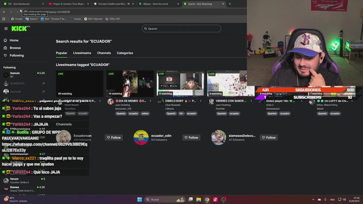Click LilNexis channel avatar
This screenshot has width=363, height=204.
click(161, 102)
